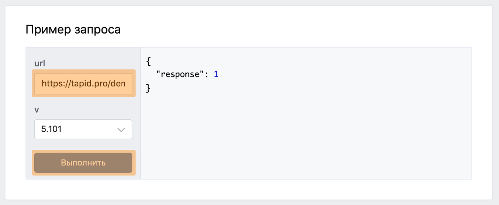Image resolution: width=499 pixels, height=205 pixels.
Task: Open the v version dropdown
Action: pyautogui.click(x=83, y=129)
